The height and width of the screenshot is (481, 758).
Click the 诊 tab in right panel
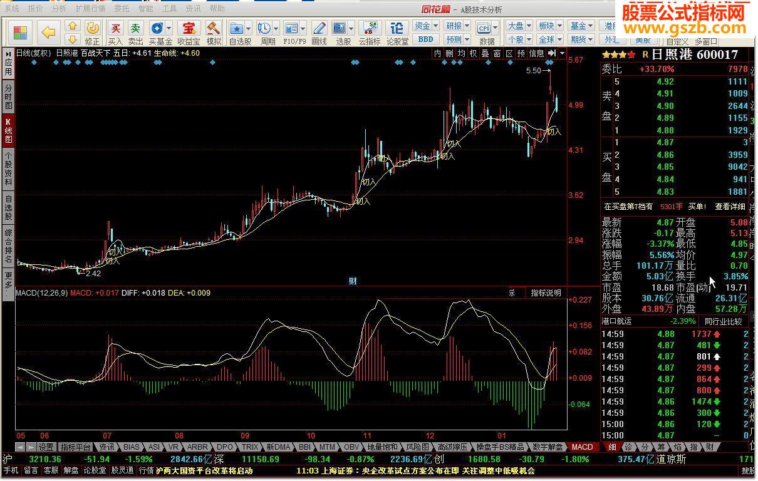tap(628, 447)
